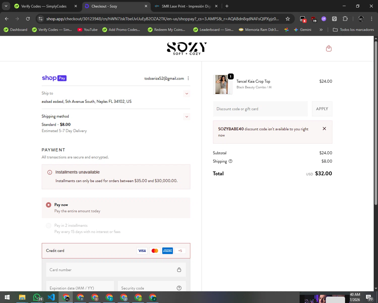This screenshot has width=378, height=303.
Task: Click the Shop Pay logo
Action: click(x=54, y=78)
